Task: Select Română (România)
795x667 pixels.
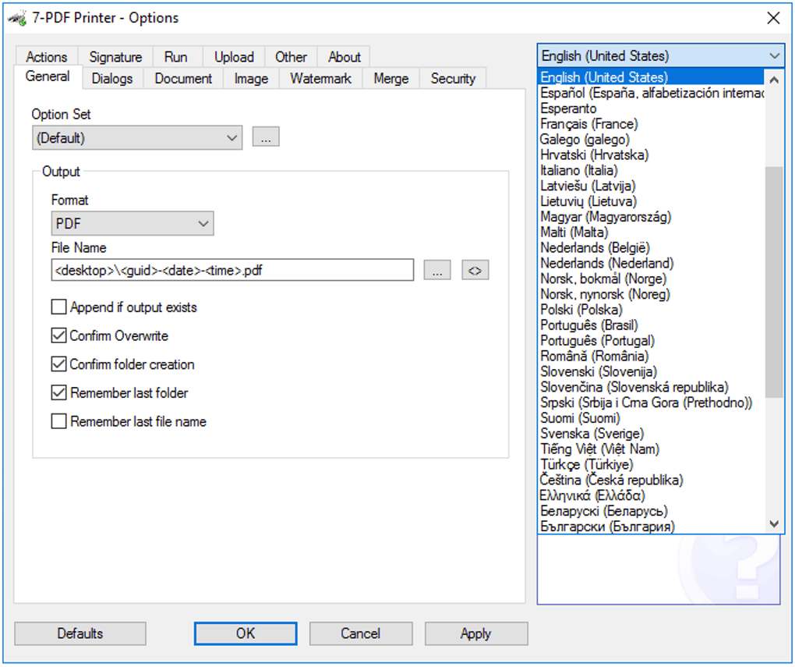Action: pos(651,356)
